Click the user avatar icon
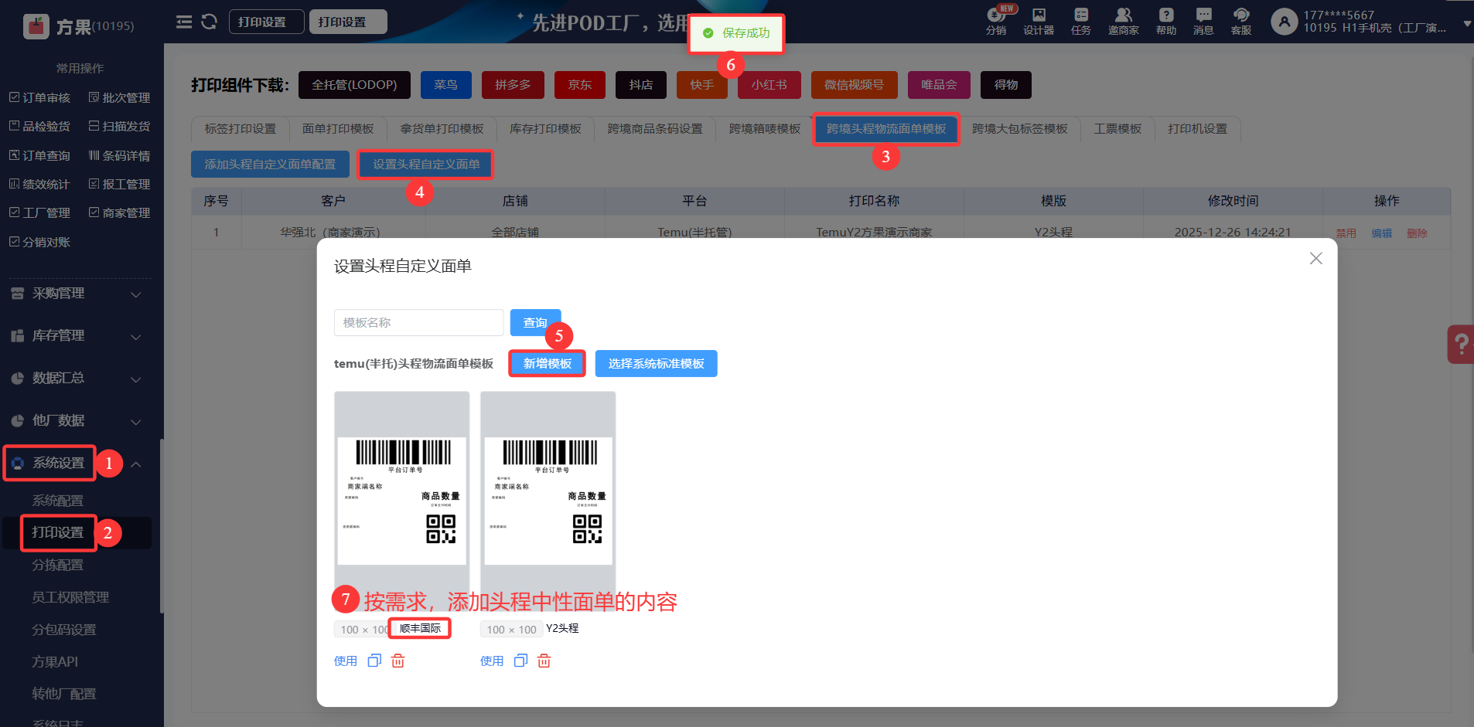The width and height of the screenshot is (1474, 727). tap(1284, 22)
